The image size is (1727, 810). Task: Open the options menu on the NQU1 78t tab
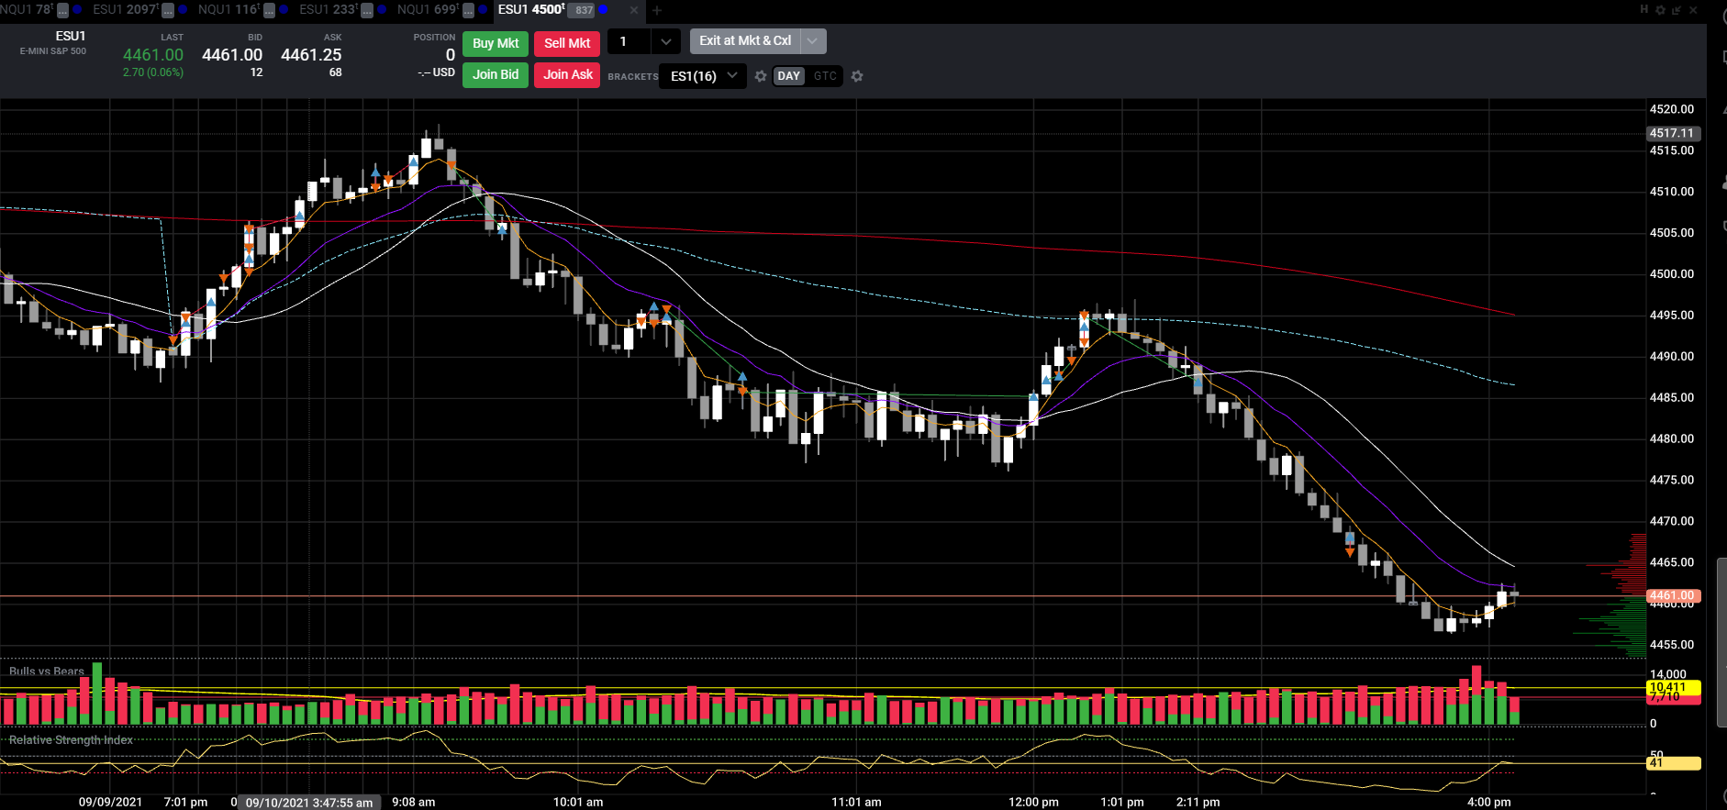62,10
